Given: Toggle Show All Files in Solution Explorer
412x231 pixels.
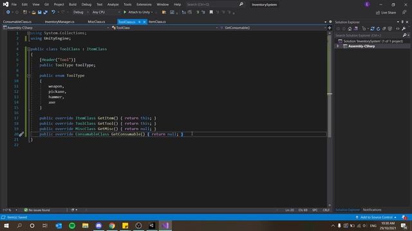Looking at the screenshot, I should [x=390, y=29].
